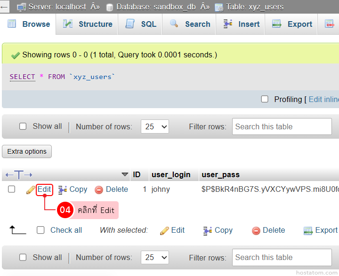Open the bottom Number of rows dropdown
The image size is (339, 276).
click(x=155, y=257)
